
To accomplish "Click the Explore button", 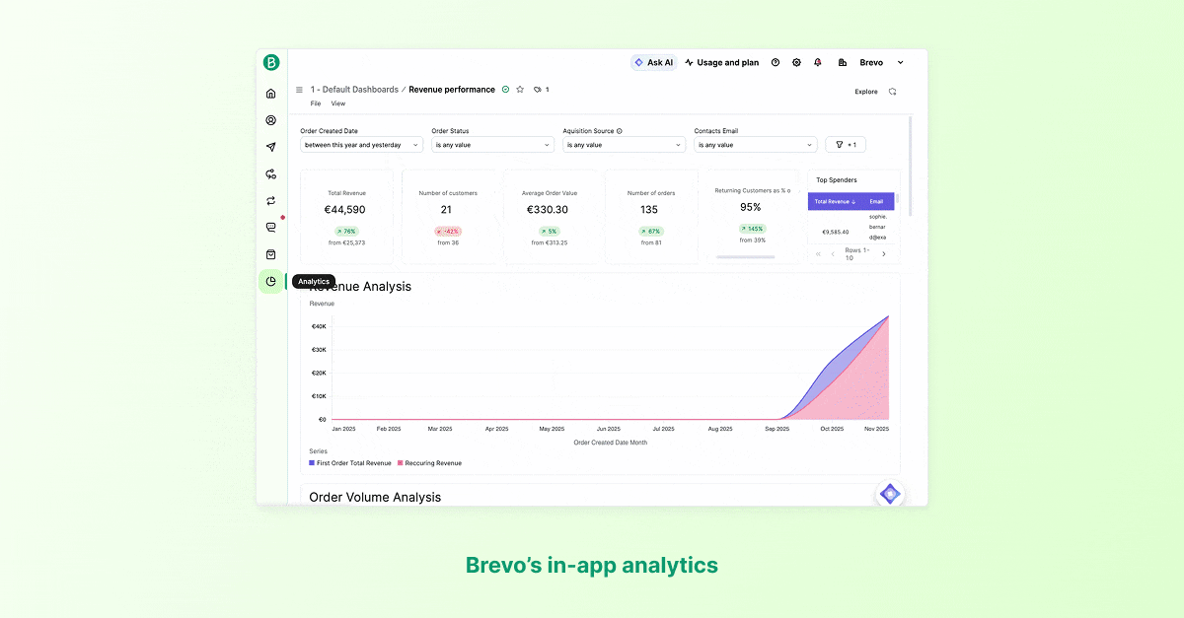I will [866, 92].
